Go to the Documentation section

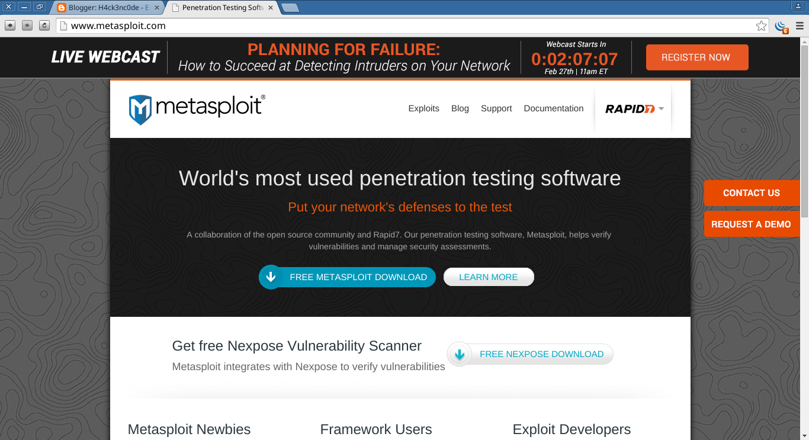click(553, 108)
